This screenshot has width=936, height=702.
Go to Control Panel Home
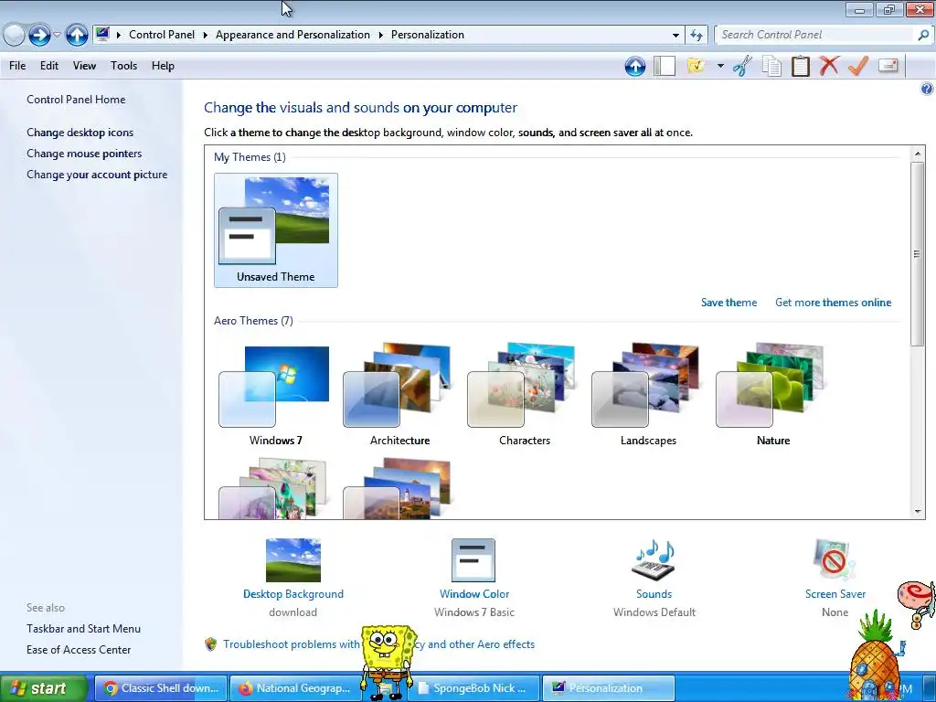(x=76, y=100)
